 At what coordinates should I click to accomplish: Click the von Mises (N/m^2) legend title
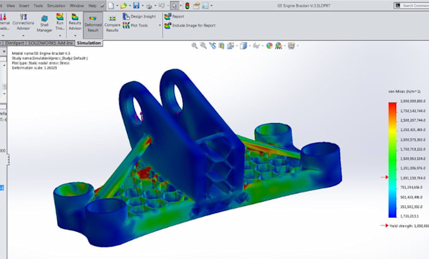(x=404, y=91)
